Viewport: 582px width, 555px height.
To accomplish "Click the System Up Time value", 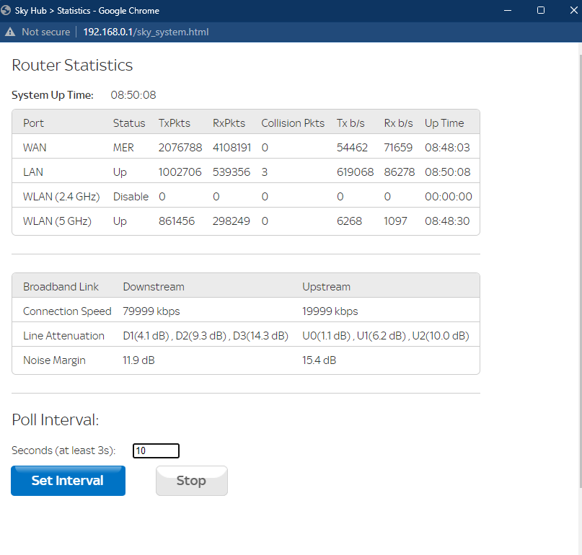I will pos(133,95).
